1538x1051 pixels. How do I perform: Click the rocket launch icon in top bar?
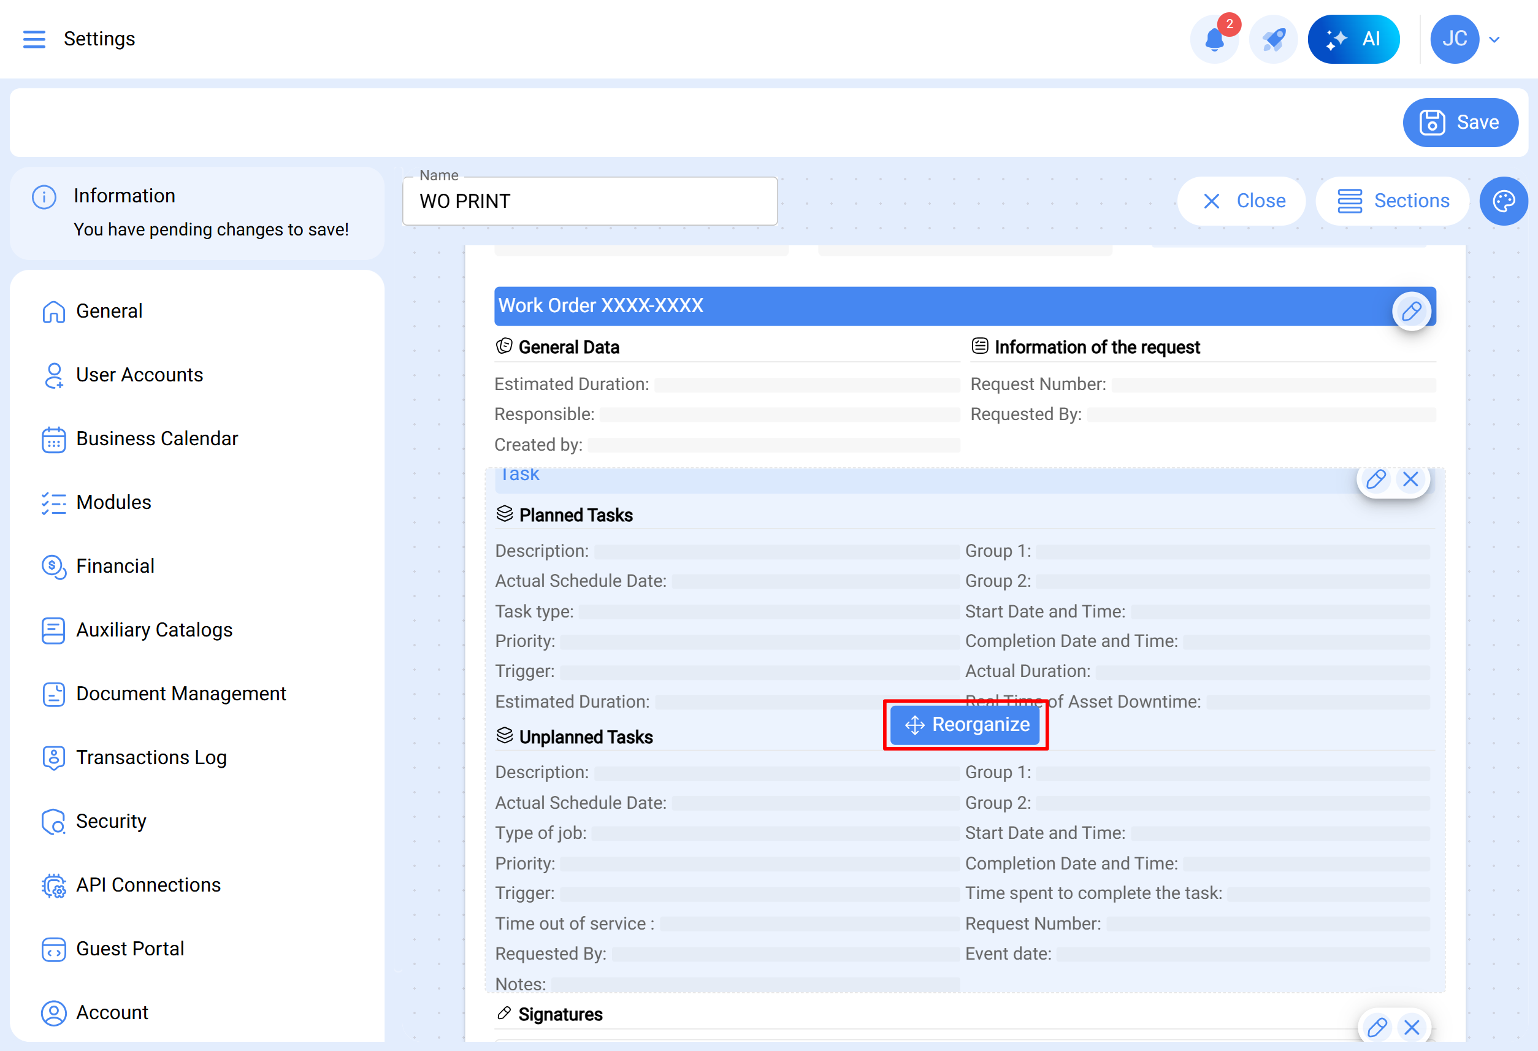tap(1272, 39)
